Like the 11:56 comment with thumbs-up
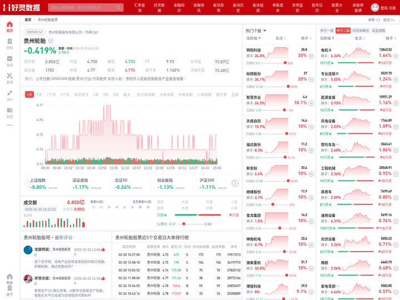 point(103,278)
